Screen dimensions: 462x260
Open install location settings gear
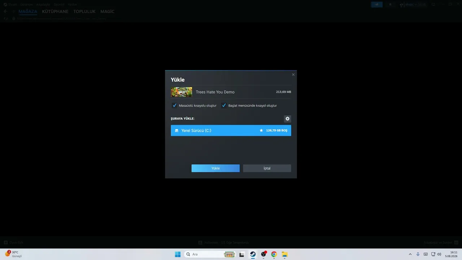coord(287,119)
